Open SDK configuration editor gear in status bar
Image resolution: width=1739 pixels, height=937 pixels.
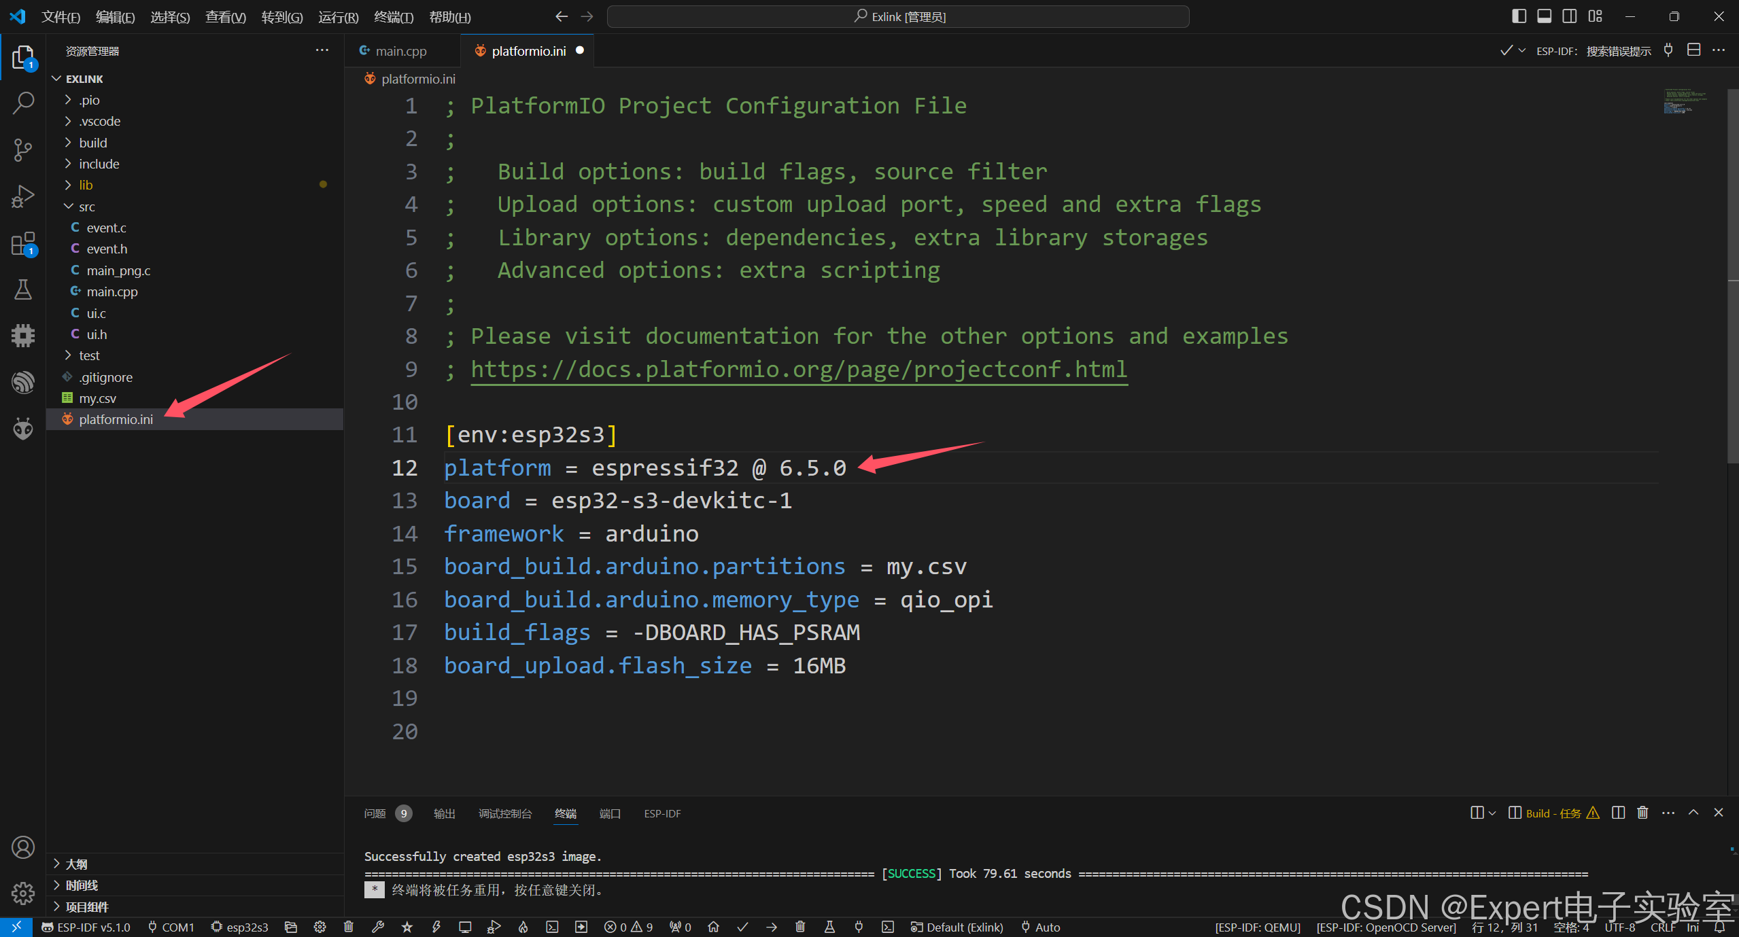click(x=320, y=927)
